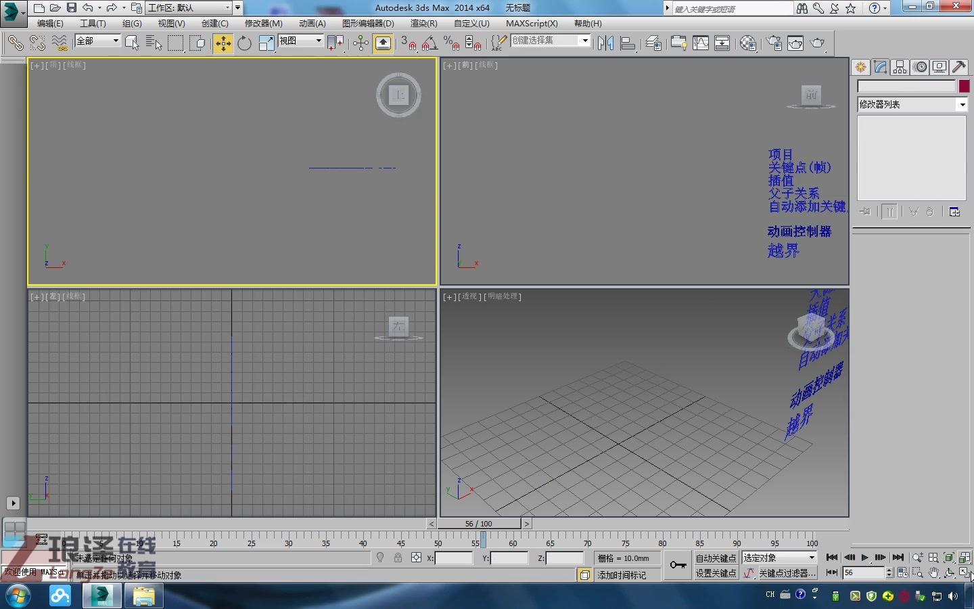Open the undo history dropdown arrow
The height and width of the screenshot is (609, 974).
[99, 8]
